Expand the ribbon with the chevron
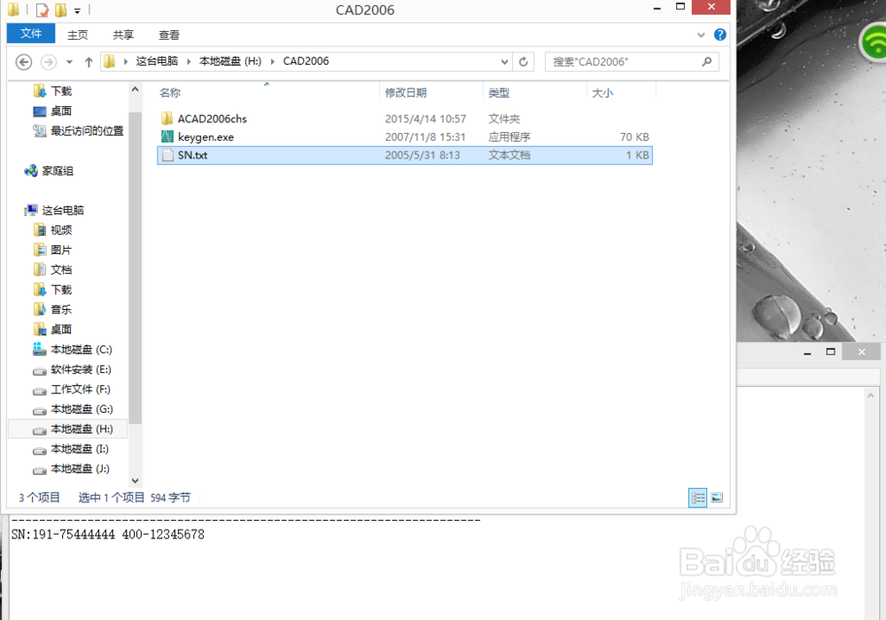 pos(701,35)
